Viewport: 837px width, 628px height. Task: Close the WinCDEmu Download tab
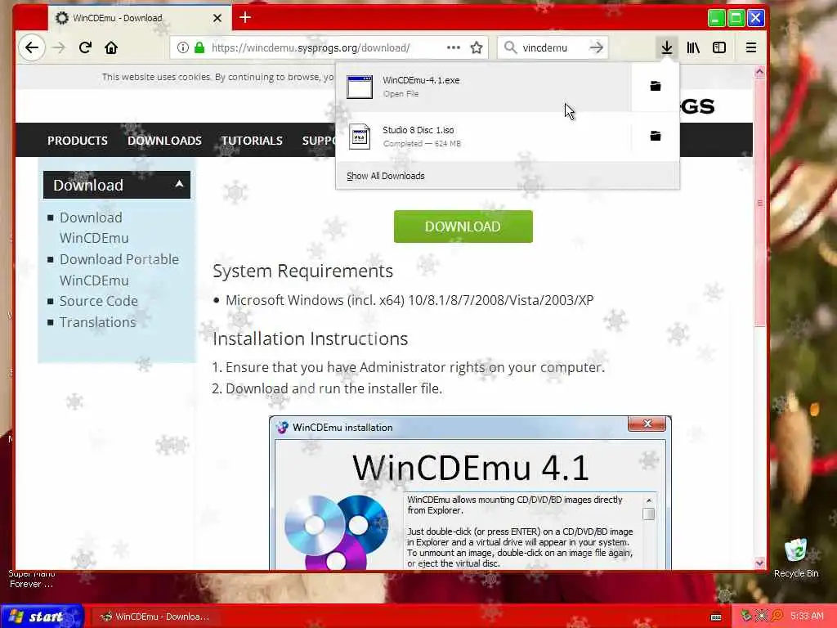pyautogui.click(x=217, y=18)
